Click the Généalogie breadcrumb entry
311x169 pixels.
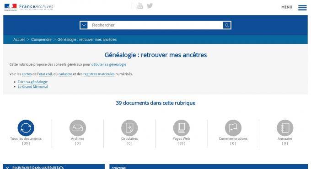click(x=87, y=39)
